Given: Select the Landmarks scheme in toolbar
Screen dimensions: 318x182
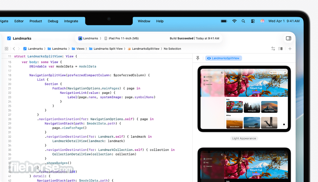Looking at the screenshot, I should coord(88,38).
